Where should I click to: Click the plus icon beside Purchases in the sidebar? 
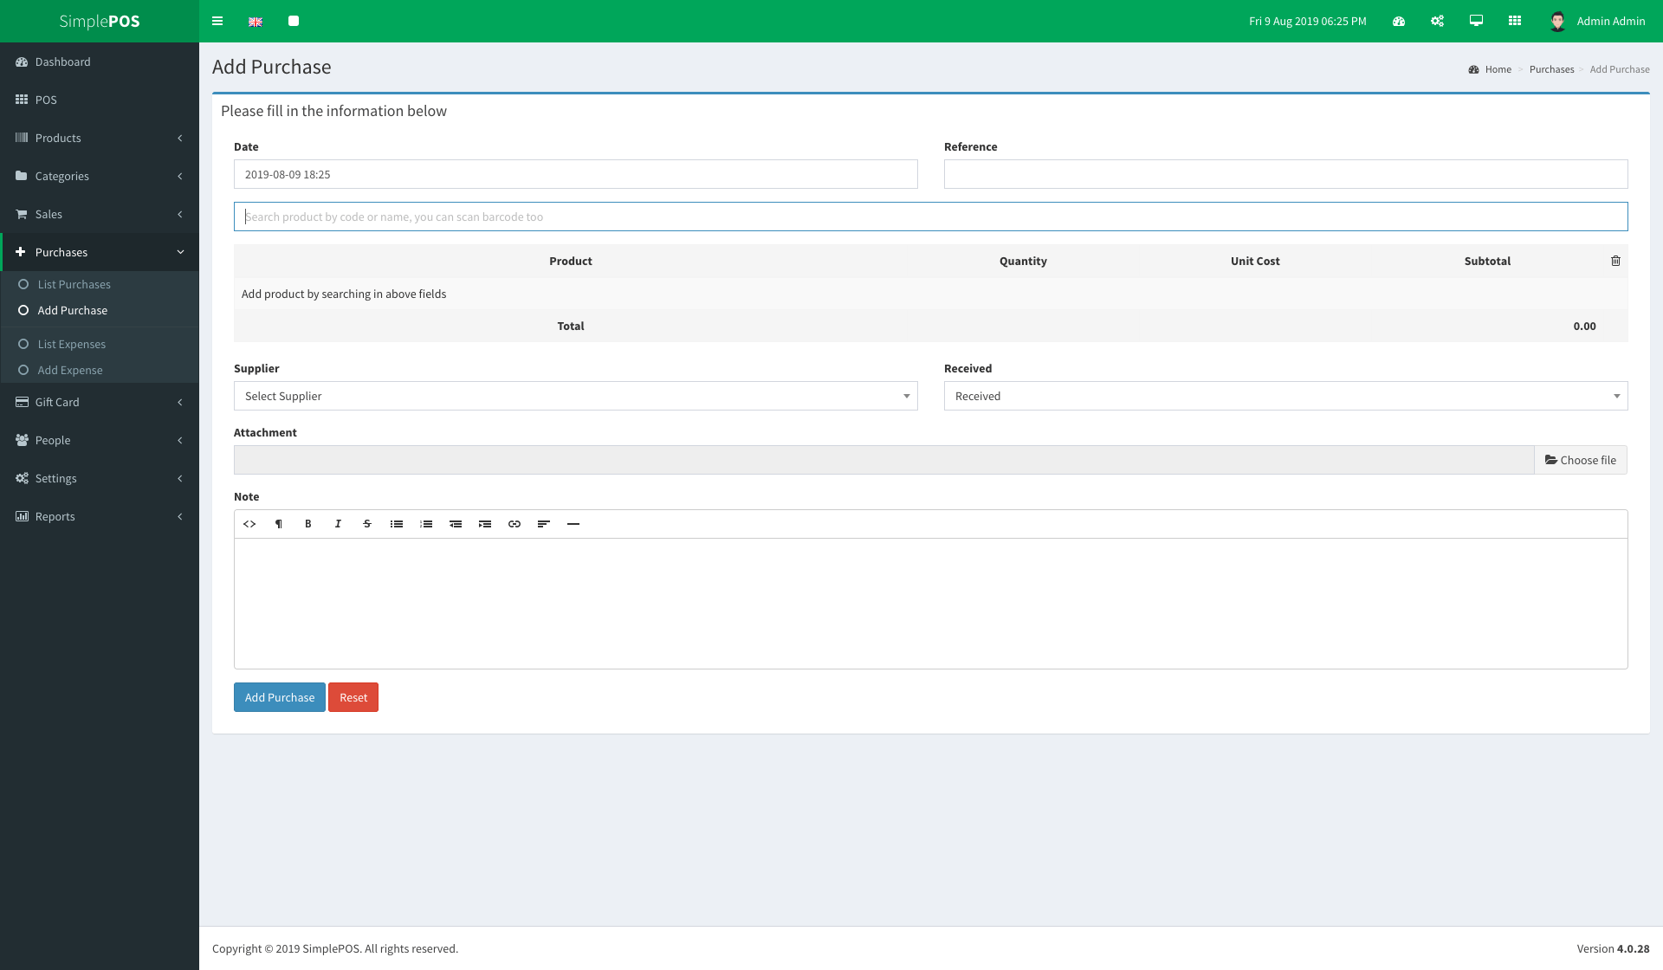(x=21, y=252)
